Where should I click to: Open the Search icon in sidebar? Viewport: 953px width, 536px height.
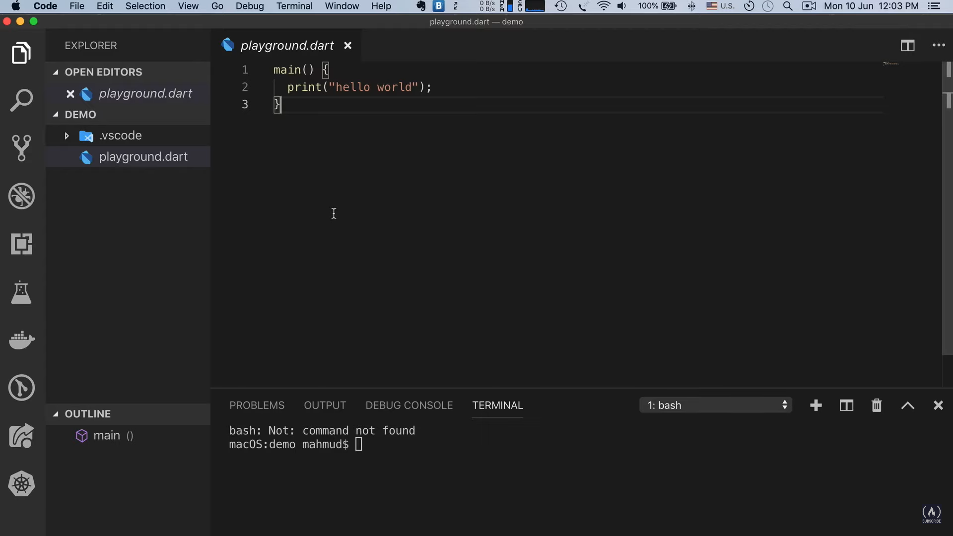22,99
